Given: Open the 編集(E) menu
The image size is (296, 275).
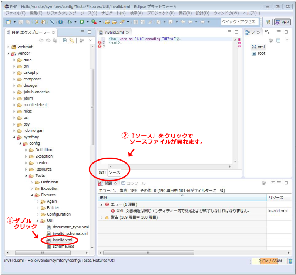Looking at the screenshot, I should (36, 13).
